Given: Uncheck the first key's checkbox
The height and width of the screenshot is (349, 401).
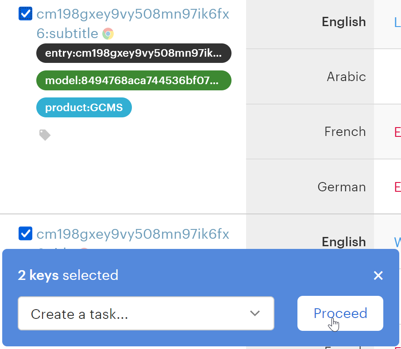Looking at the screenshot, I should point(25,14).
